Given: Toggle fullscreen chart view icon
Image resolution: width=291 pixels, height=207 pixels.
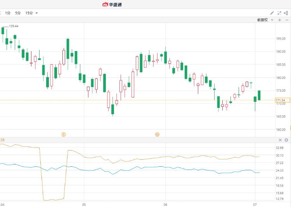Looking at the screenshot, I should [279, 13].
